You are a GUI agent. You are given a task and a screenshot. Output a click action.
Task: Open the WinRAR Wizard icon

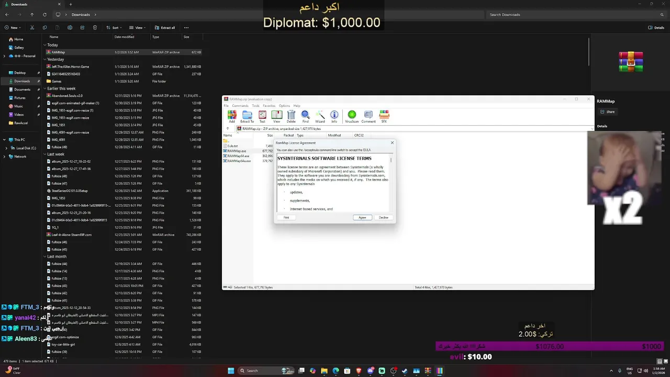(320, 116)
